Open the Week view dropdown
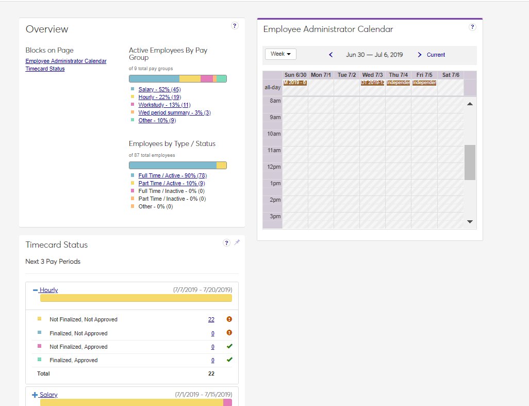 click(280, 54)
